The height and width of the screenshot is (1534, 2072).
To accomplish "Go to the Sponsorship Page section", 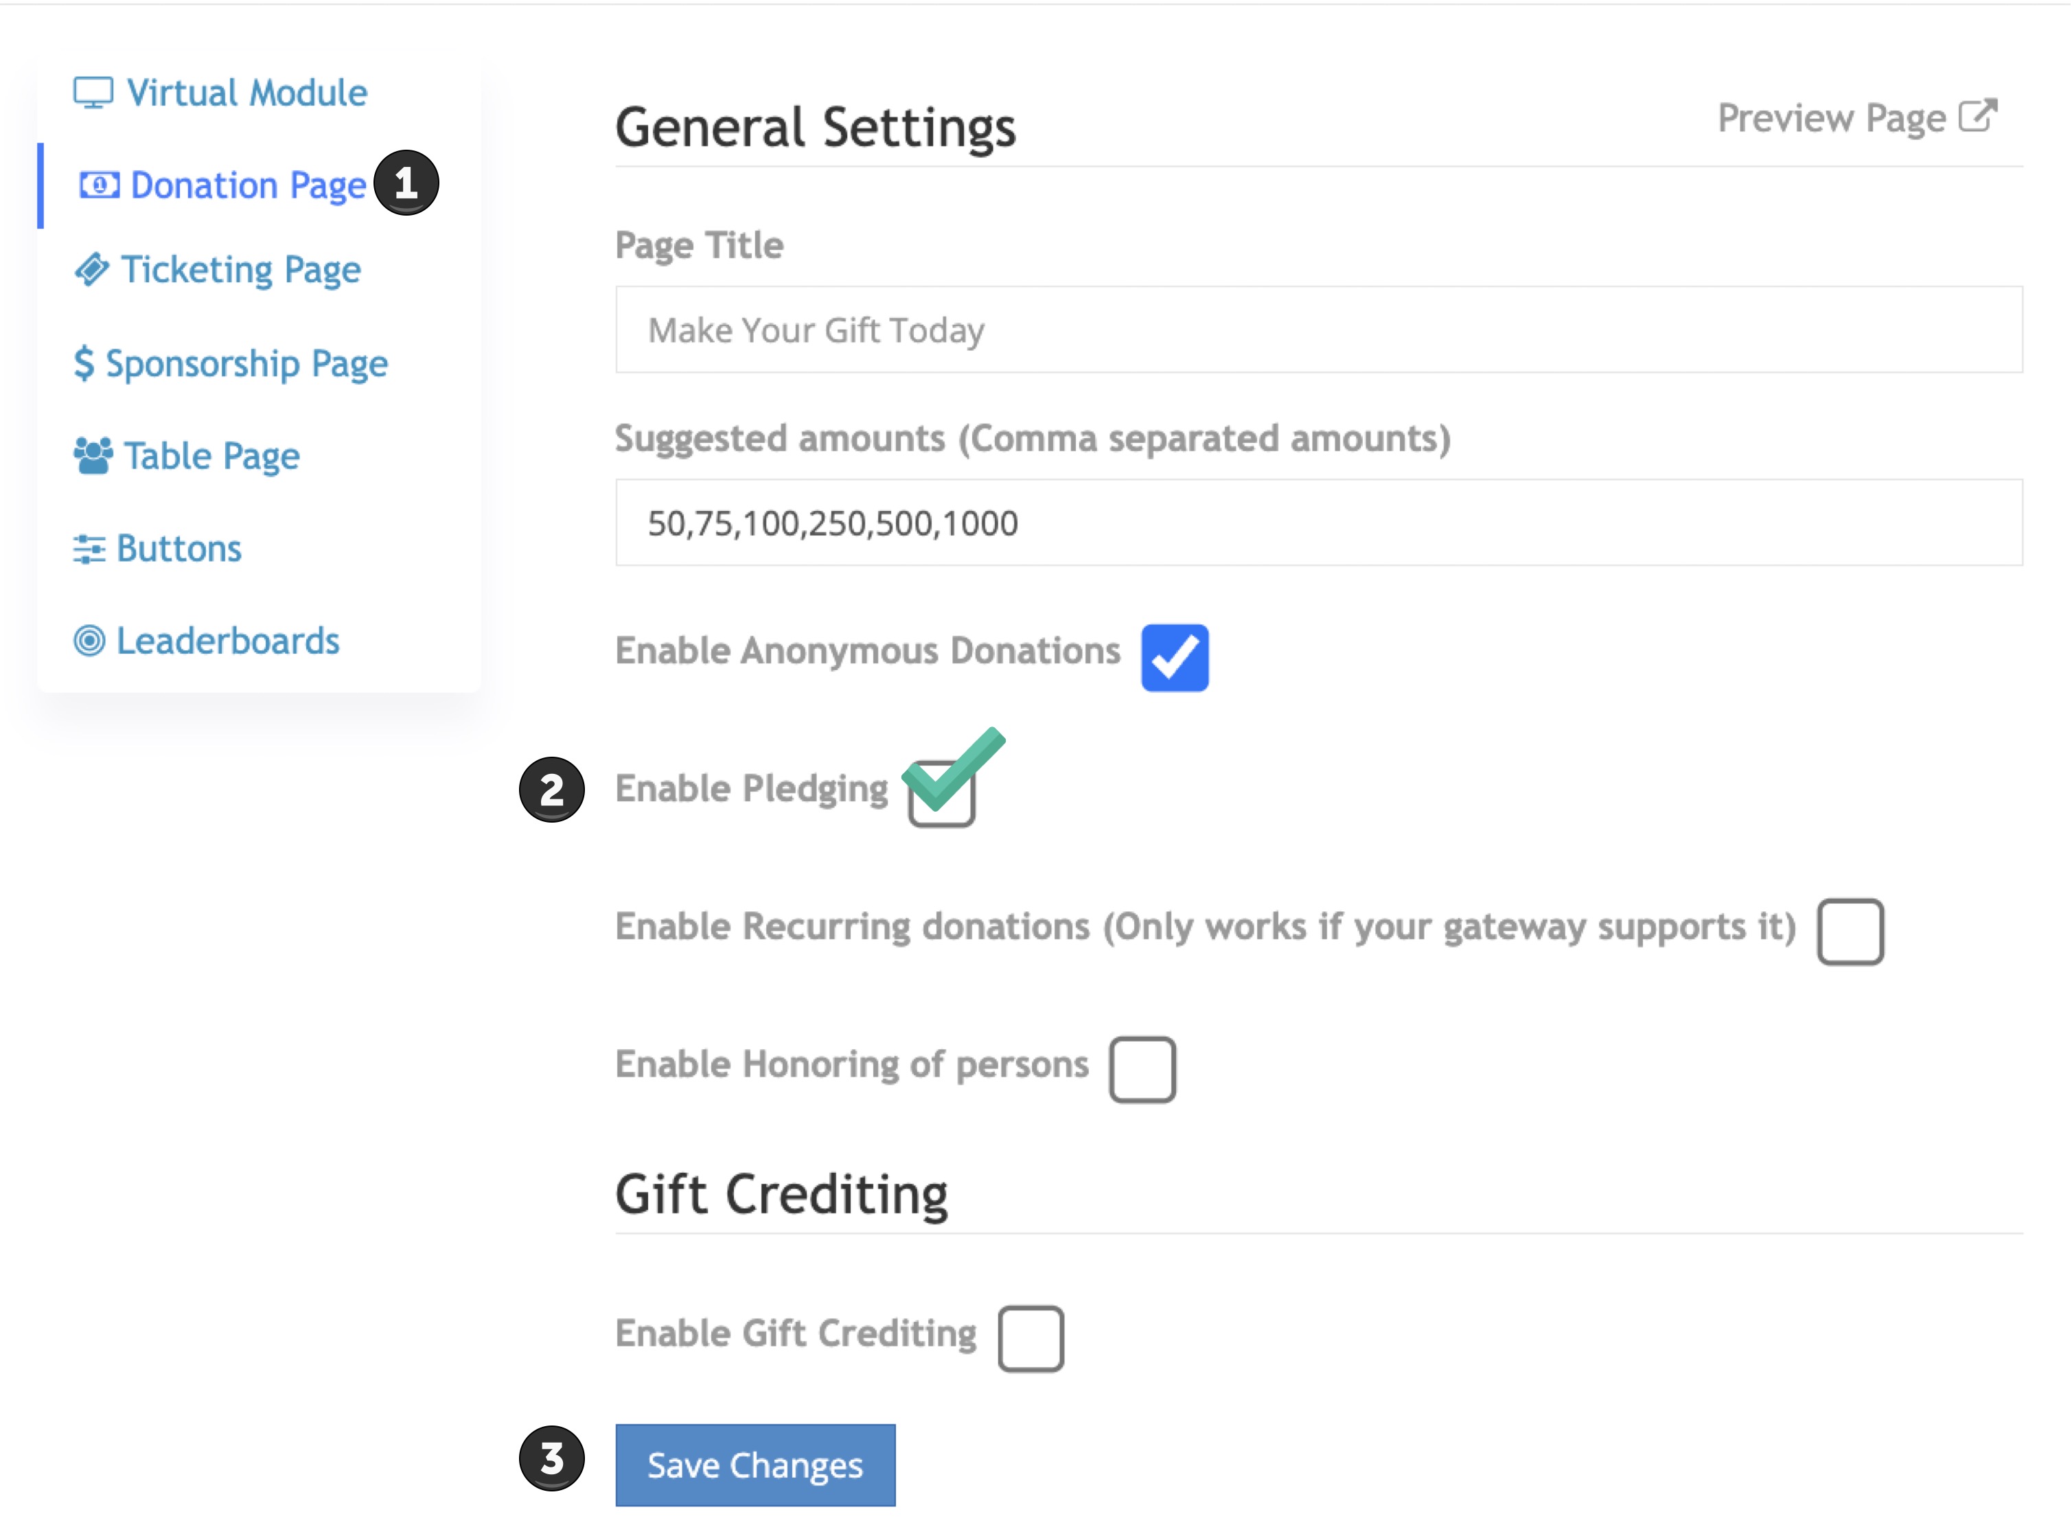I will point(231,363).
